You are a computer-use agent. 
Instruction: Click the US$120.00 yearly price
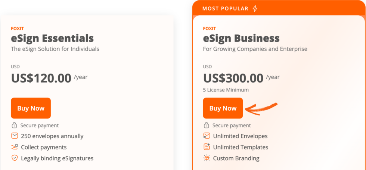coord(41,78)
